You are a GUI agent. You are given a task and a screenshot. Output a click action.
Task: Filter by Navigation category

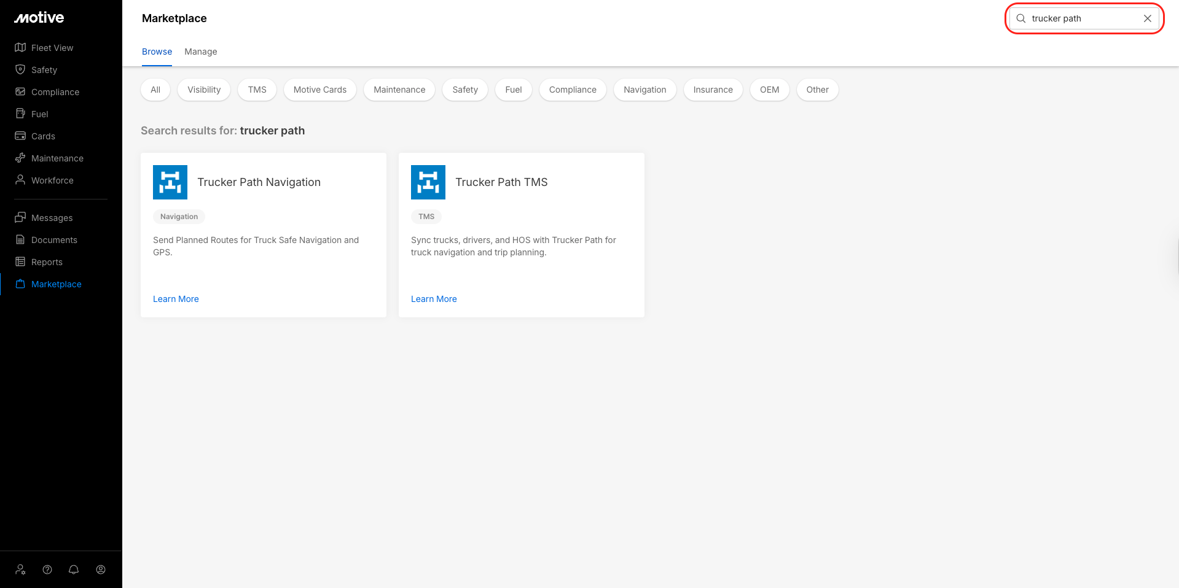644,90
